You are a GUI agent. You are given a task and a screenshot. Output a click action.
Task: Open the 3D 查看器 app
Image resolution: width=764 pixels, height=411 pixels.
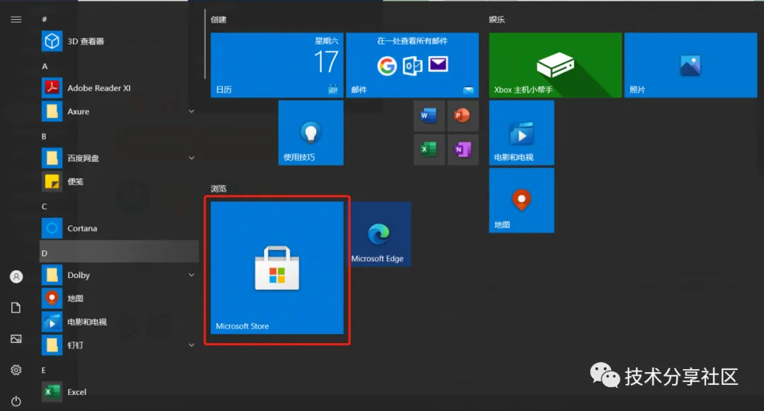pos(120,42)
